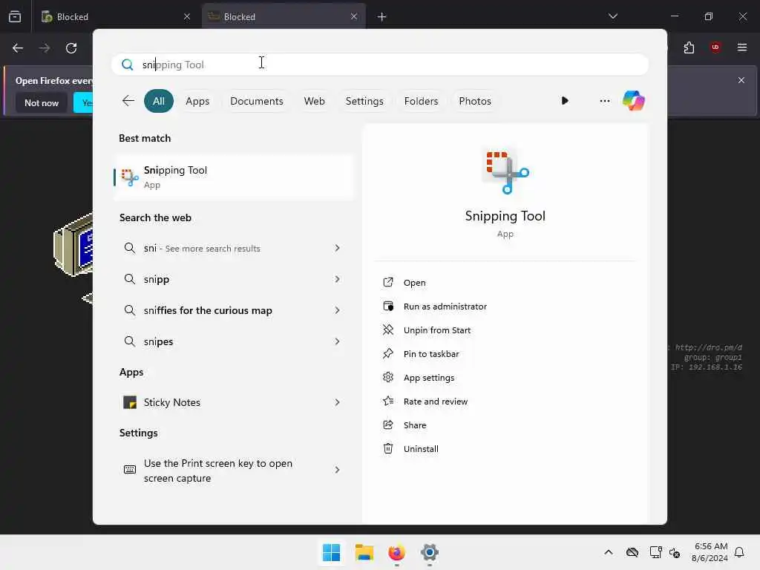Expand 'sni' web search result chevron
760x570 pixels.
pyautogui.click(x=337, y=248)
